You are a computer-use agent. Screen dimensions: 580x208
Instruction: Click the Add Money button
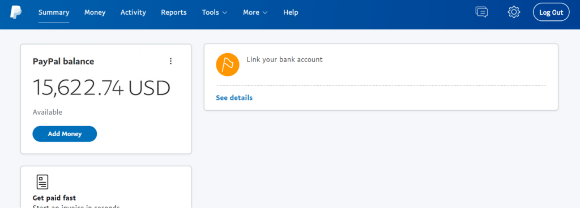[65, 134]
